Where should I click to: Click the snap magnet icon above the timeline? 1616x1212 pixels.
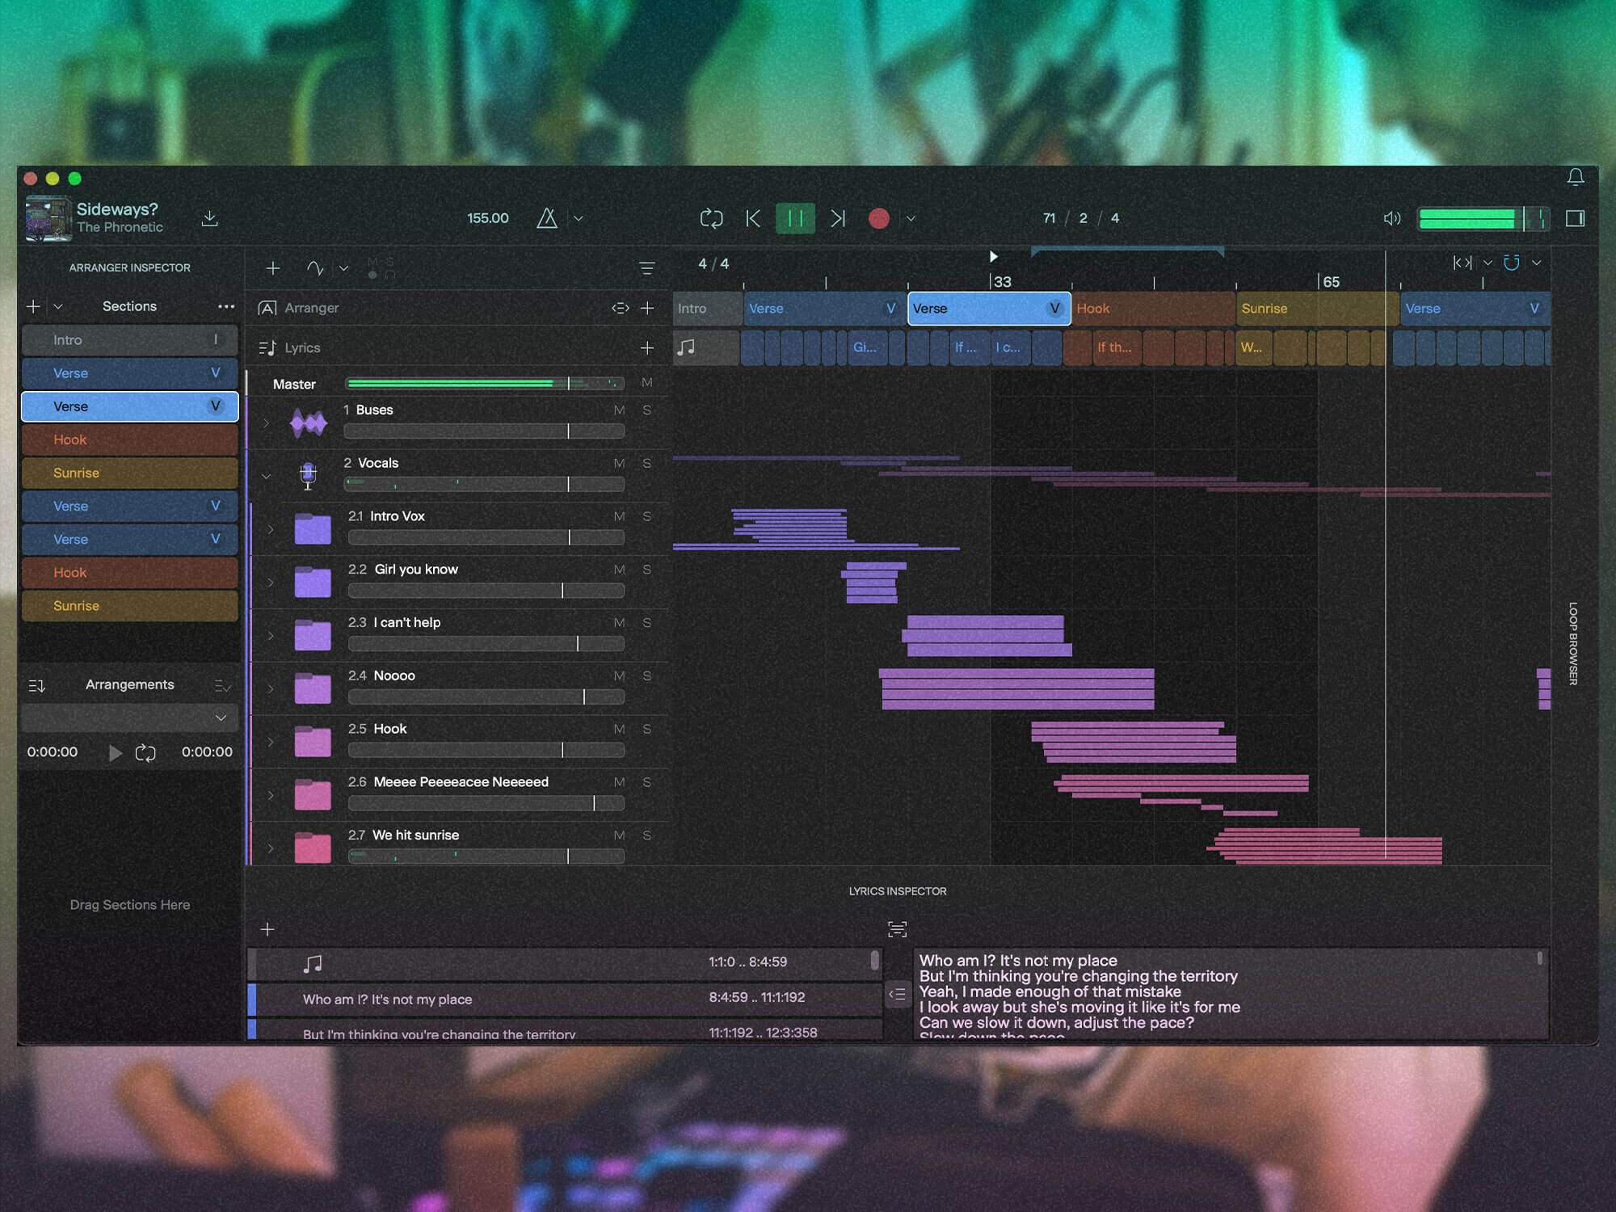coord(1512,262)
